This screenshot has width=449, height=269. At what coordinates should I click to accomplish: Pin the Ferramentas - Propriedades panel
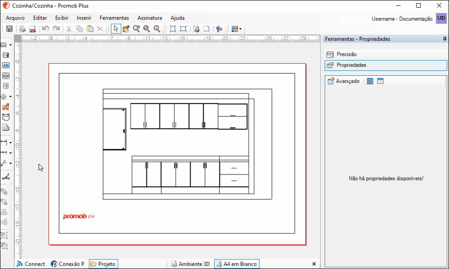point(445,39)
